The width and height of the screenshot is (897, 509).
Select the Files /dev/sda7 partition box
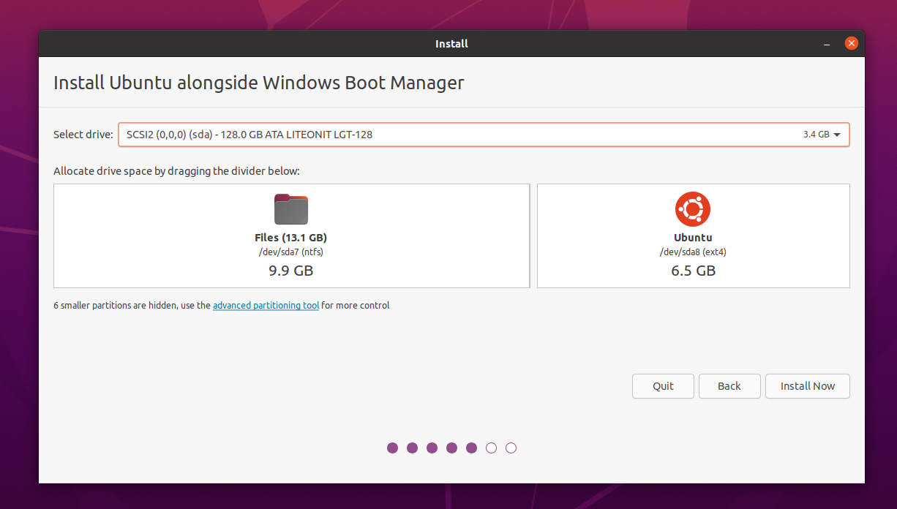pos(291,235)
